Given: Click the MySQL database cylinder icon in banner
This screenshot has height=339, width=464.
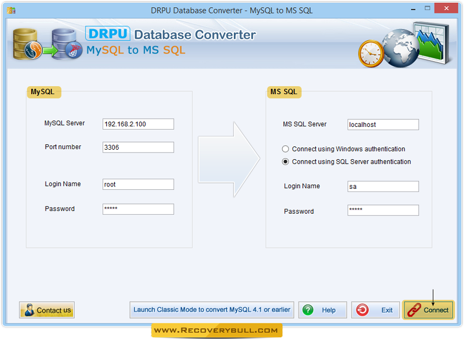Looking at the screenshot, I should 27,45.
